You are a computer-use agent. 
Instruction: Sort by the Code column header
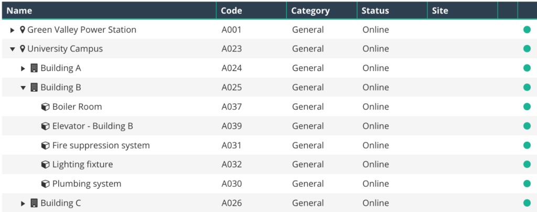pyautogui.click(x=231, y=10)
